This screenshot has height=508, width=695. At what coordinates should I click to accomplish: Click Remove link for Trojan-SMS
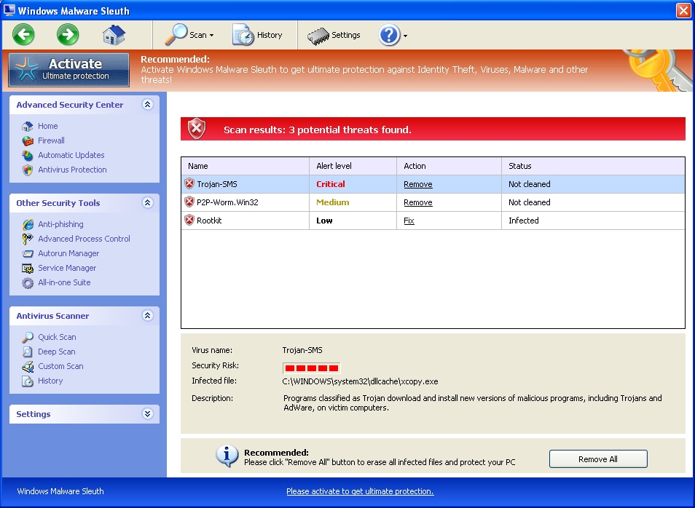[x=418, y=184]
